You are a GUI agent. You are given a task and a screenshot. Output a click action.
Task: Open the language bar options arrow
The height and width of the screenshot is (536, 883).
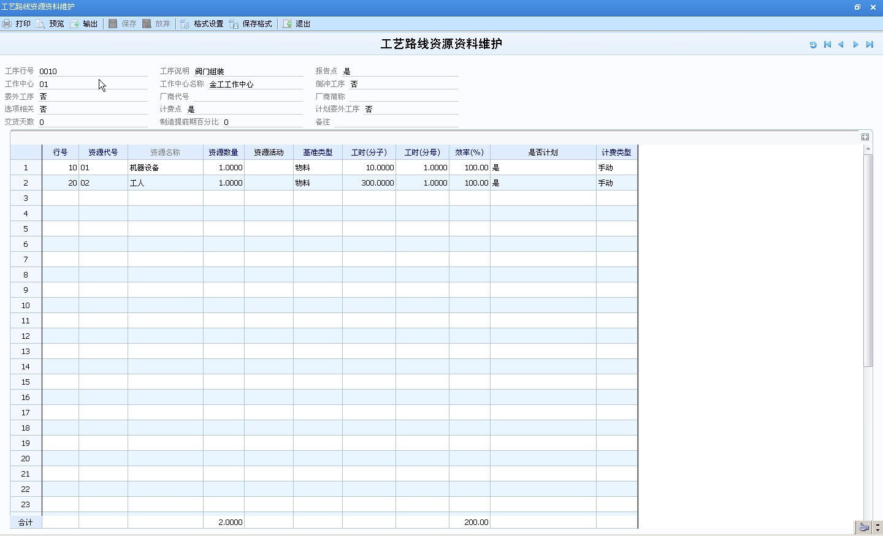click(x=877, y=527)
